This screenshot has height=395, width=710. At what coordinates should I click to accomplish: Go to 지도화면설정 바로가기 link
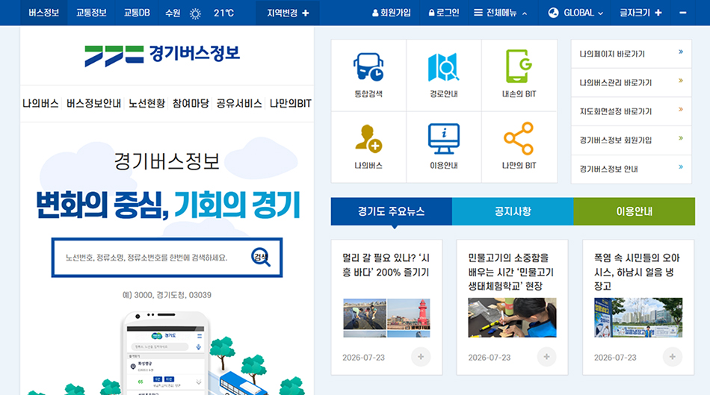point(632,111)
